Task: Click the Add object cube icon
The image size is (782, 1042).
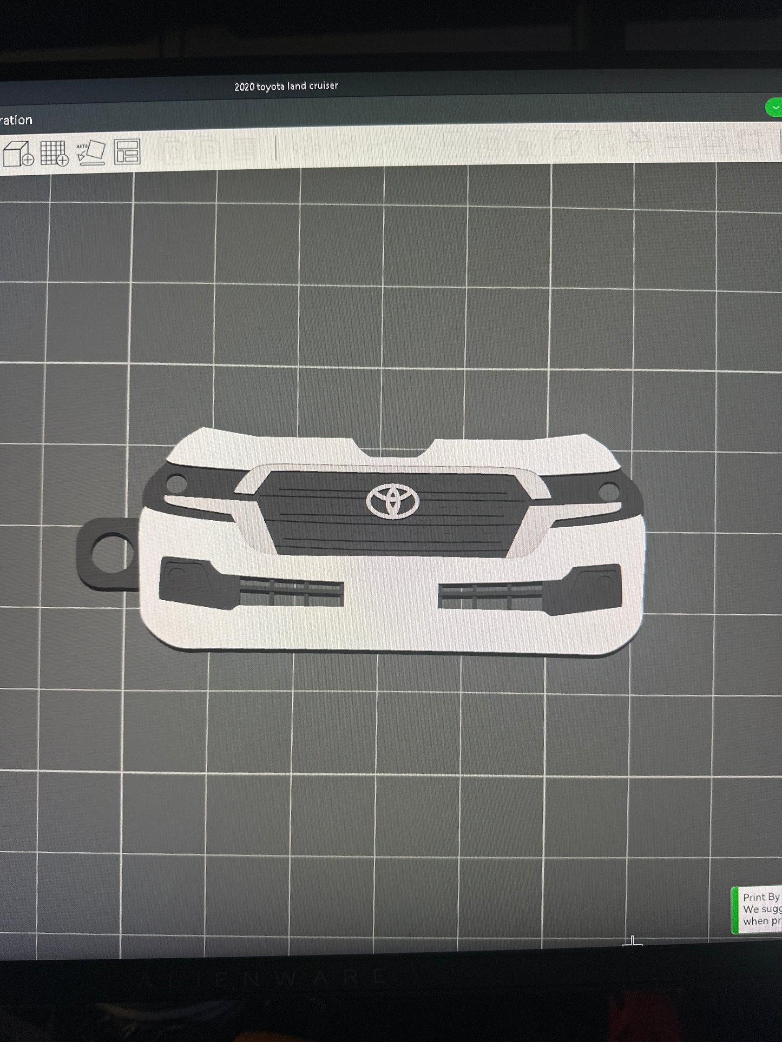Action: pos(18,154)
